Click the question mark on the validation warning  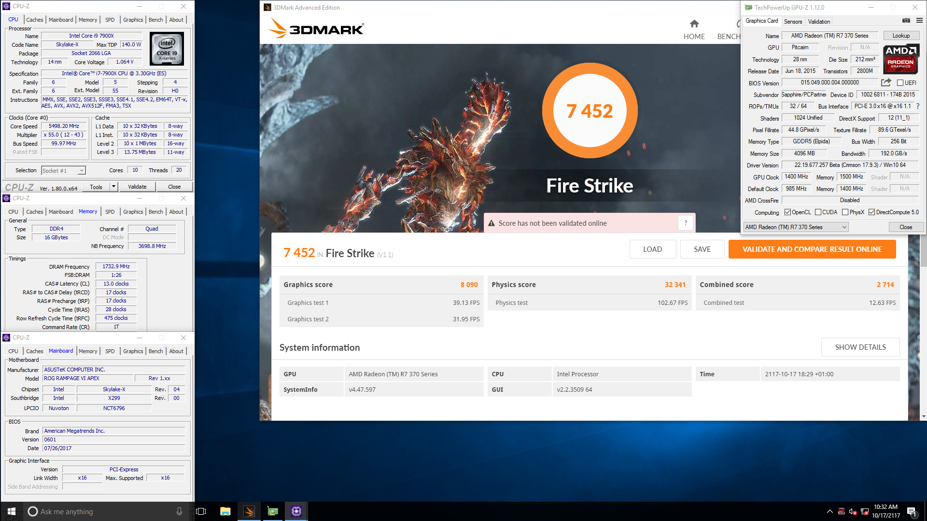[x=686, y=223]
